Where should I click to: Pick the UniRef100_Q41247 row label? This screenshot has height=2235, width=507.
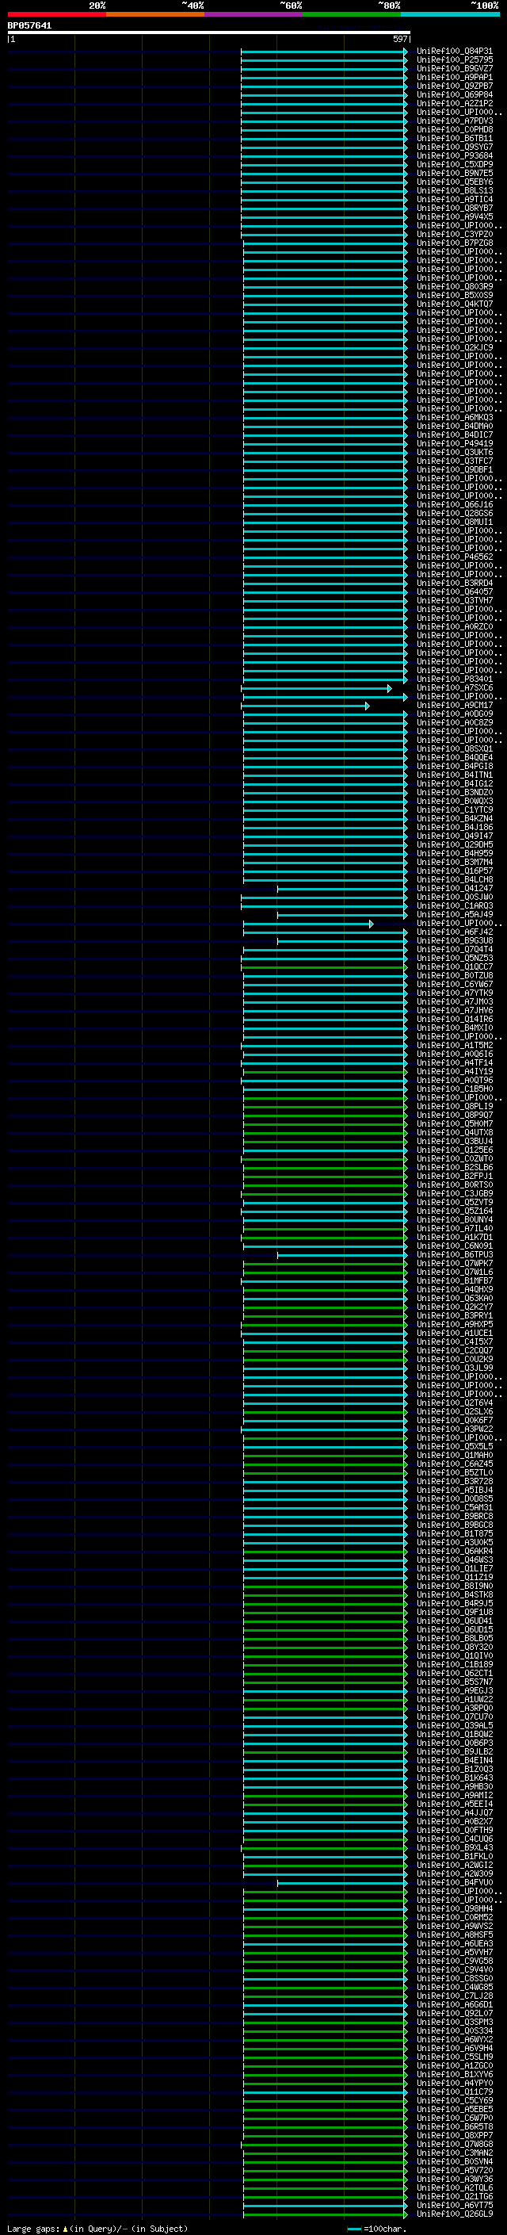pos(454,889)
